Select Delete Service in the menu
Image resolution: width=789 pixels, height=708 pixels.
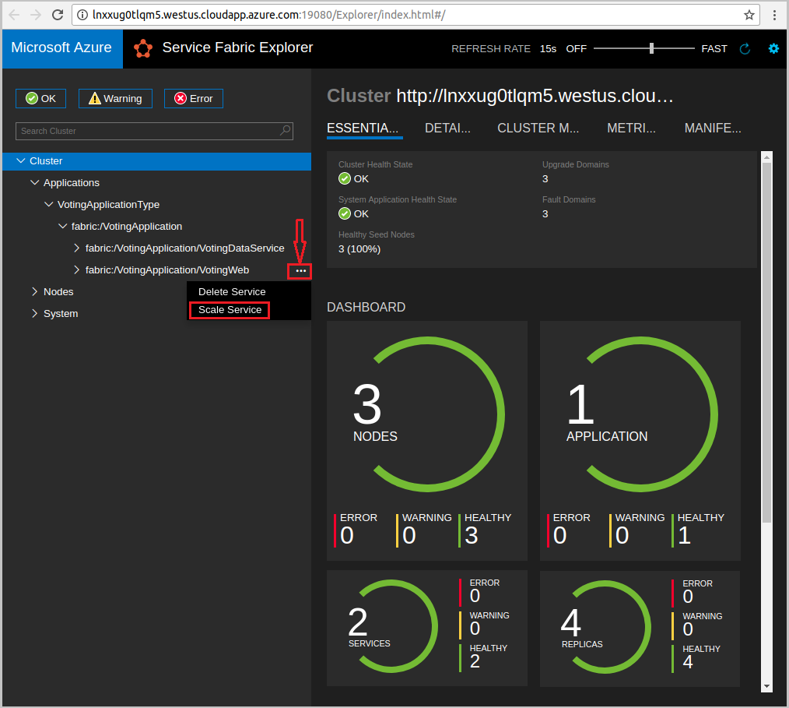click(x=232, y=291)
